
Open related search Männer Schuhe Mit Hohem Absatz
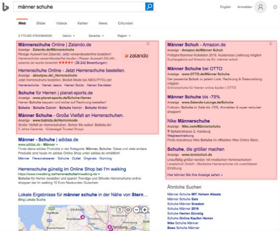coord(194,194)
